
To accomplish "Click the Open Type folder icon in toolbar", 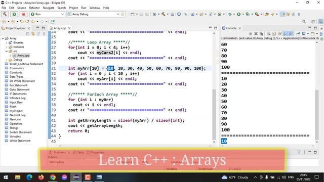I will coord(267,14).
